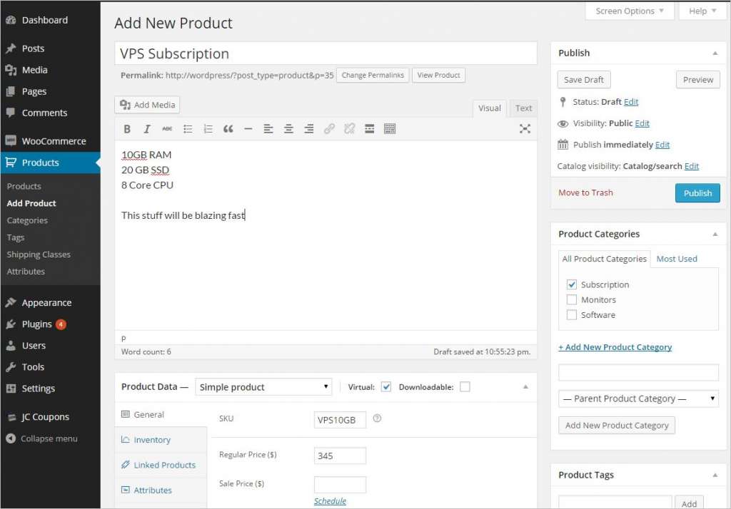The height and width of the screenshot is (509, 731).
Task: Open the Inventory product data tab
Action: [152, 440]
